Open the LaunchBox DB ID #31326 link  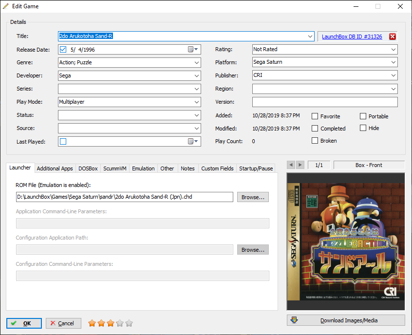pyautogui.click(x=352, y=37)
